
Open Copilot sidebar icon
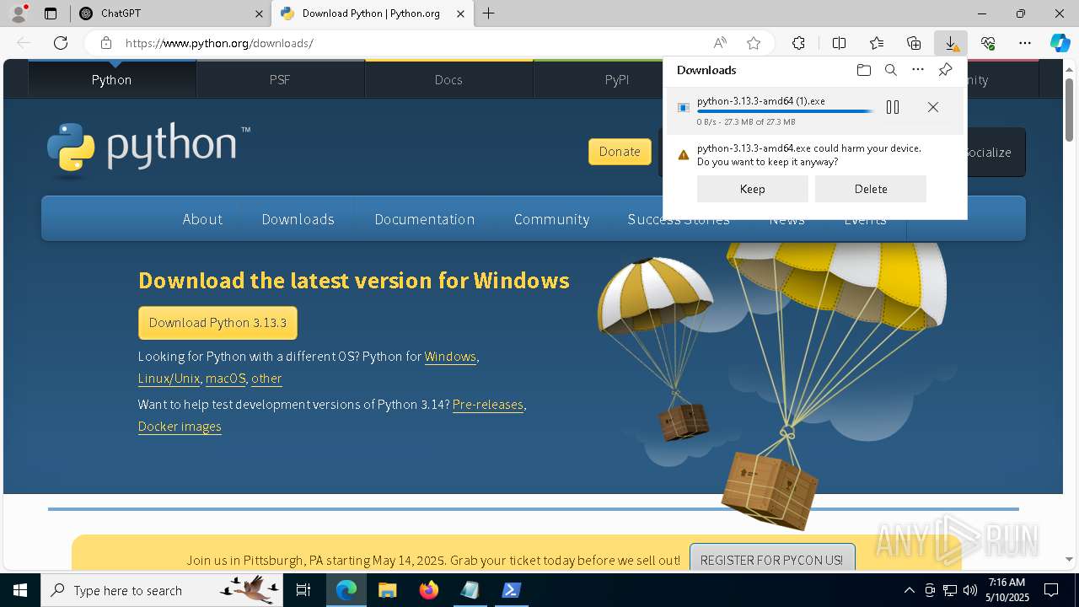click(1060, 43)
